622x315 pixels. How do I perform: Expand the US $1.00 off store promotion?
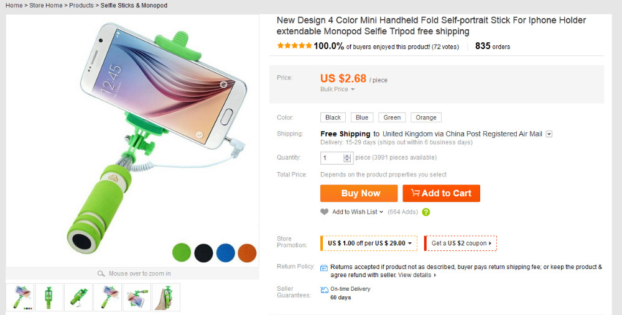370,243
